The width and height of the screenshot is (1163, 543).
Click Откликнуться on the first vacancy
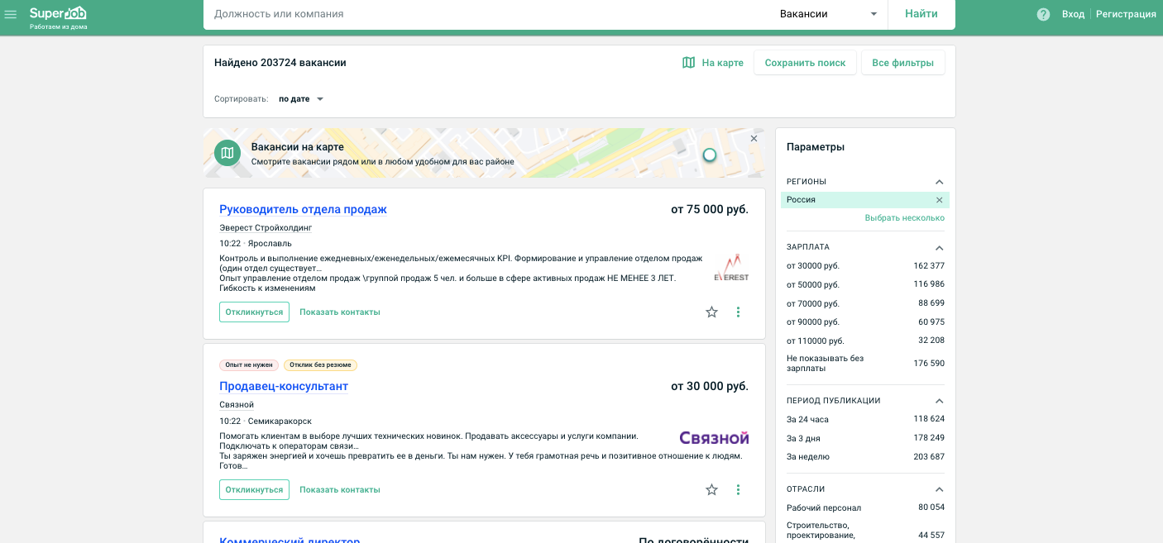254,312
